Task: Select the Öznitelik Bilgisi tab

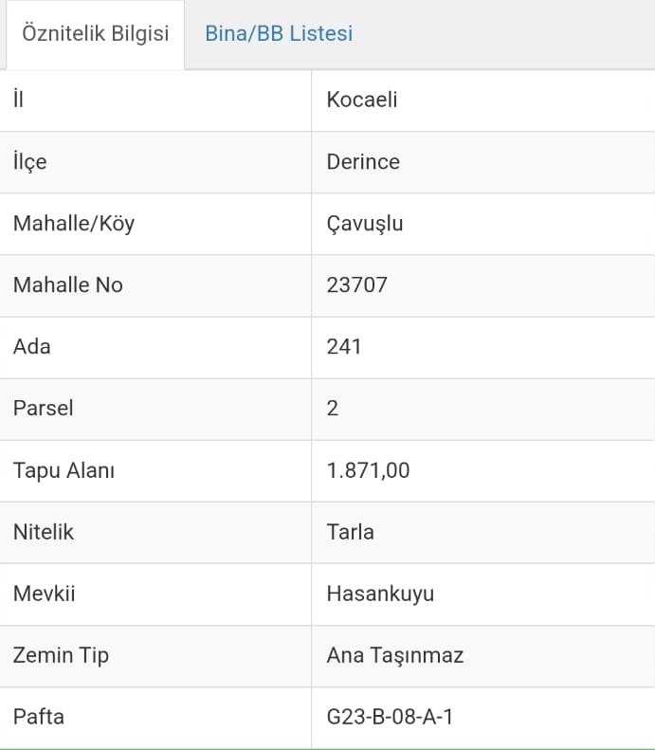Action: point(95,34)
